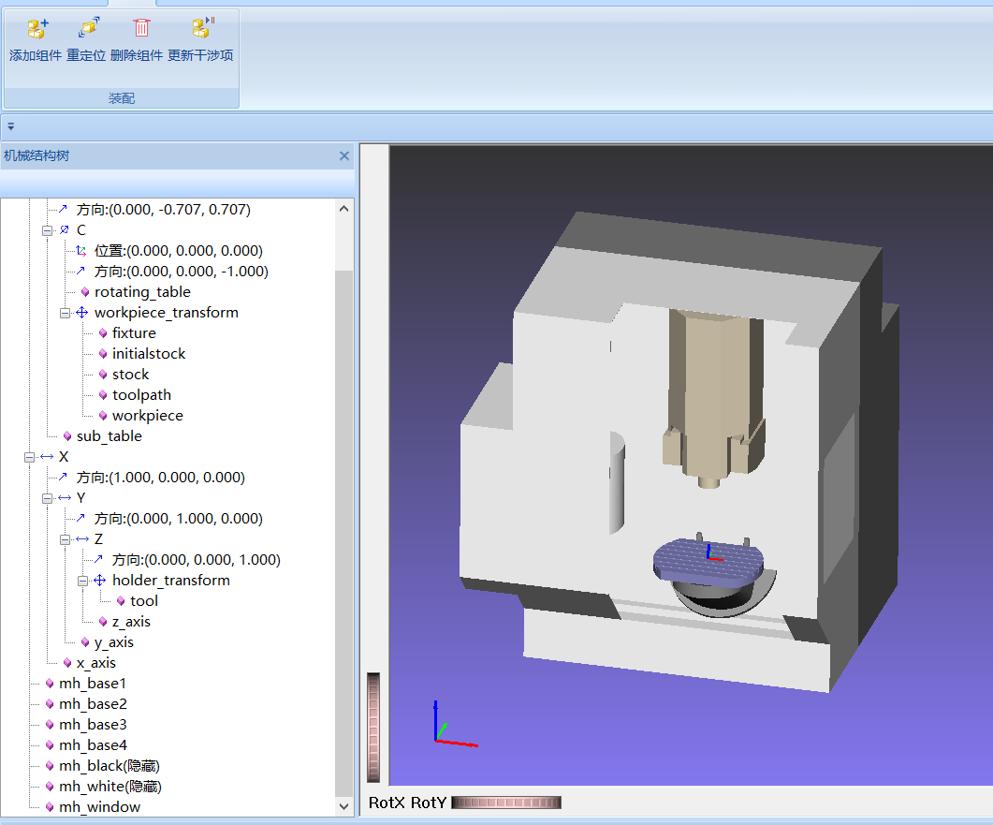The height and width of the screenshot is (825, 993).
Task: Click the 更新干涉项 update interference icon
Action: tap(201, 29)
